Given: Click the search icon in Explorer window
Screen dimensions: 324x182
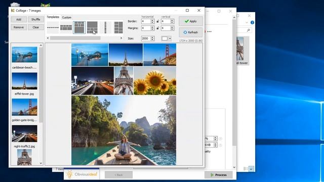Looking at the screenshot, I should coord(249,30).
